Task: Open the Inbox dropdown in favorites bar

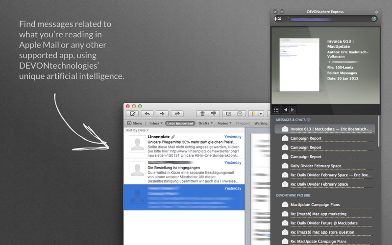Action: (x=156, y=123)
